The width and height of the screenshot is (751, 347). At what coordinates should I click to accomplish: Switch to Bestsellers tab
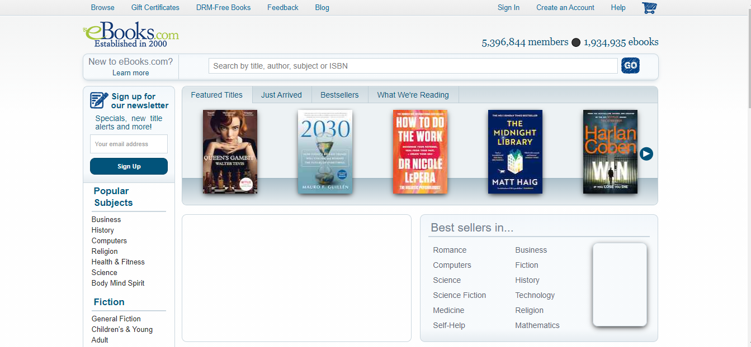point(339,95)
